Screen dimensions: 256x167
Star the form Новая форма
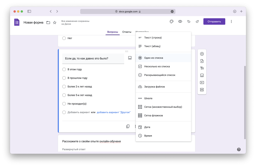[55, 23]
